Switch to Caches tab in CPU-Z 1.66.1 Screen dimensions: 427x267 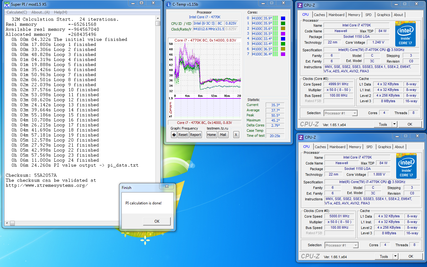[x=320, y=147]
